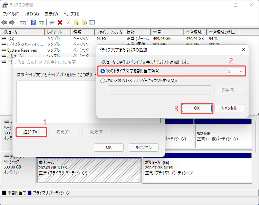
Task: Click キャンセル in the change drive letter dialog
Action: (x=144, y=147)
